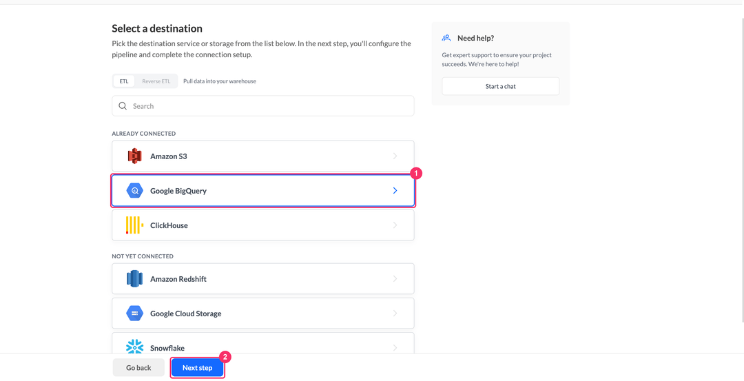The height and width of the screenshot is (381, 744).
Task: Select the Amazon S3 destination label
Action: (x=169, y=156)
